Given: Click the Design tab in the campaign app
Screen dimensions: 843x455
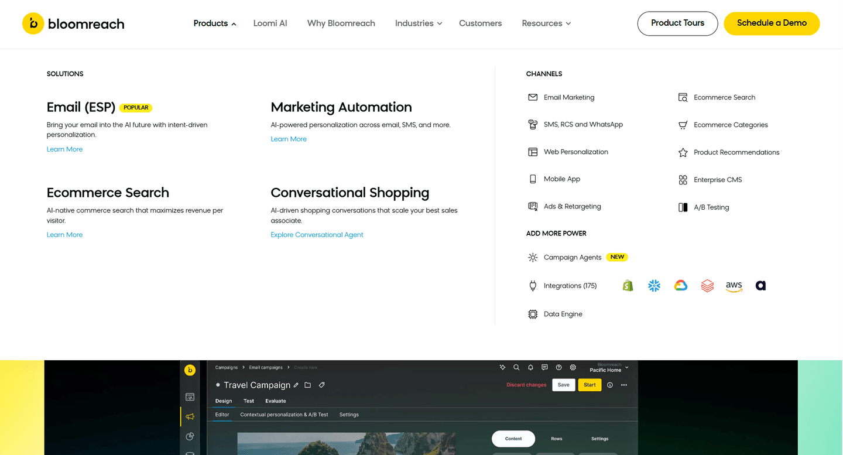Looking at the screenshot, I should click(x=224, y=401).
